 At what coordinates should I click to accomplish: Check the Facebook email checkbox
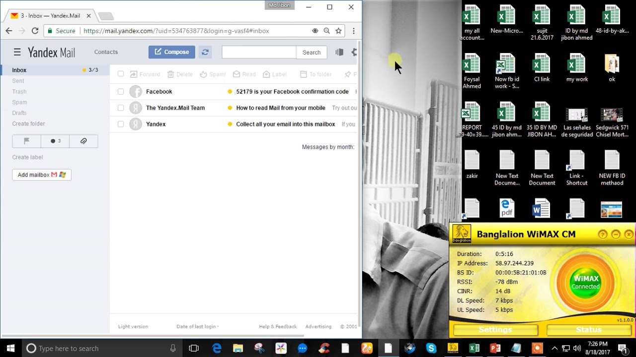point(121,92)
